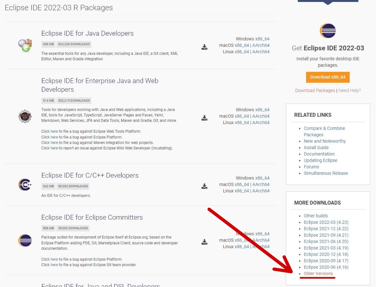Screen dimensions: 376x287
Task: Open the Documentation link
Action: (319, 154)
